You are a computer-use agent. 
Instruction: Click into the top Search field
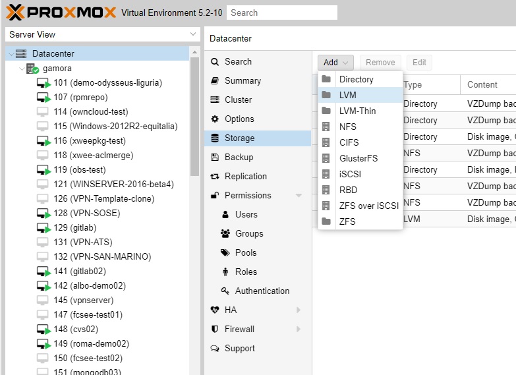pos(281,13)
